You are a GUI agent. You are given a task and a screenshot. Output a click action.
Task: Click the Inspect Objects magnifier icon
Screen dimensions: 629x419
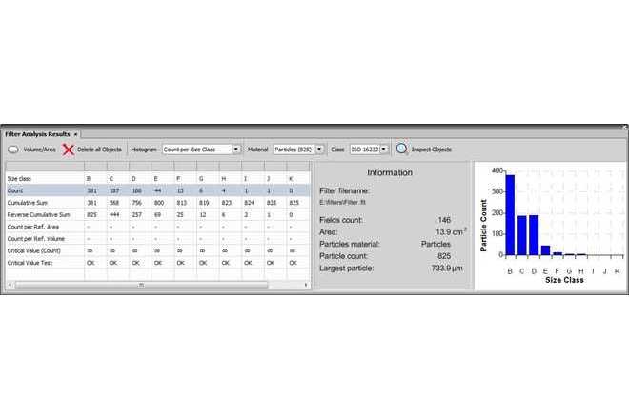point(401,150)
